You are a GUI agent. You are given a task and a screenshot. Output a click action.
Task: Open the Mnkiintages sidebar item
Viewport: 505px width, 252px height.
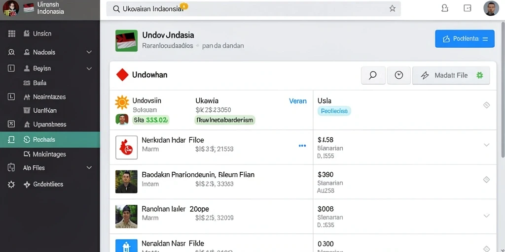pos(45,154)
